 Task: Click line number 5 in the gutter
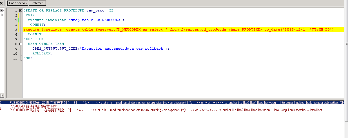point(16,30)
